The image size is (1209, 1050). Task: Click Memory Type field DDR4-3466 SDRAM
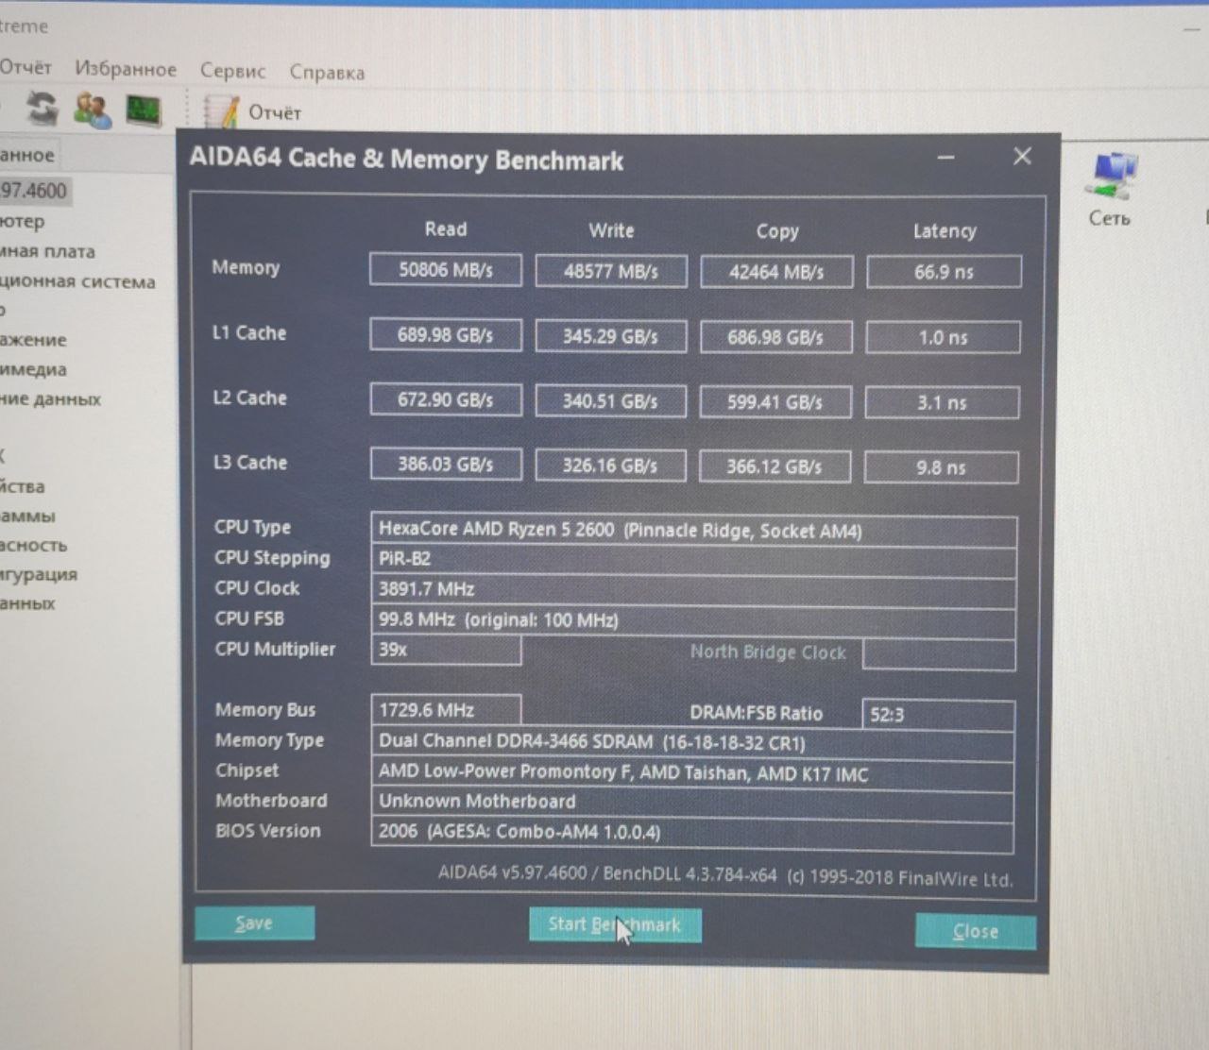(693, 742)
